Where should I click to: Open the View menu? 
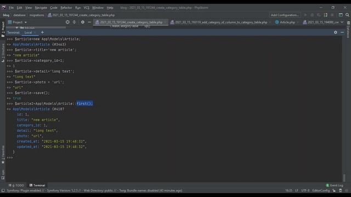coord(28,8)
